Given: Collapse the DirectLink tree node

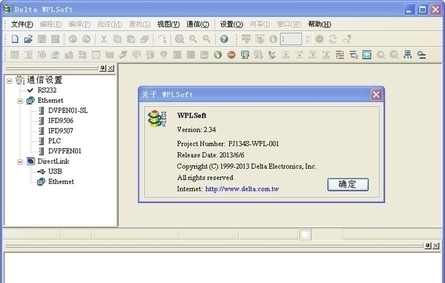Looking at the screenshot, I should (x=20, y=162).
